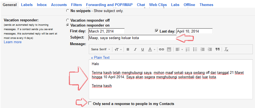
Task: Open the Filters settings tab
Action: tap(77, 5)
